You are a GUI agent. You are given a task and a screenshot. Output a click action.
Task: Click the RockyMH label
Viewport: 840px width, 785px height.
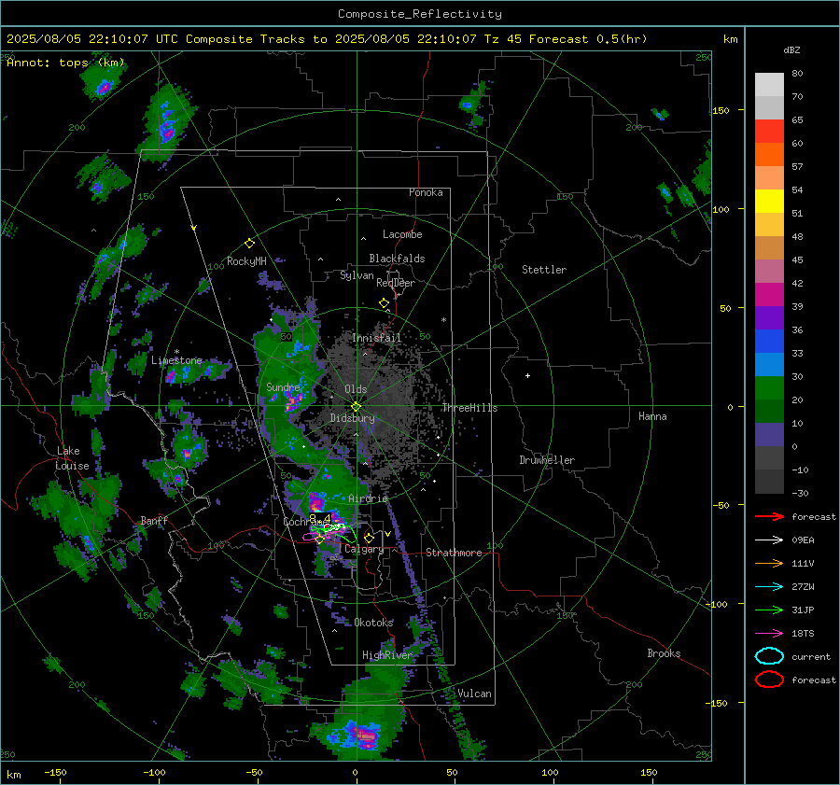click(x=246, y=261)
